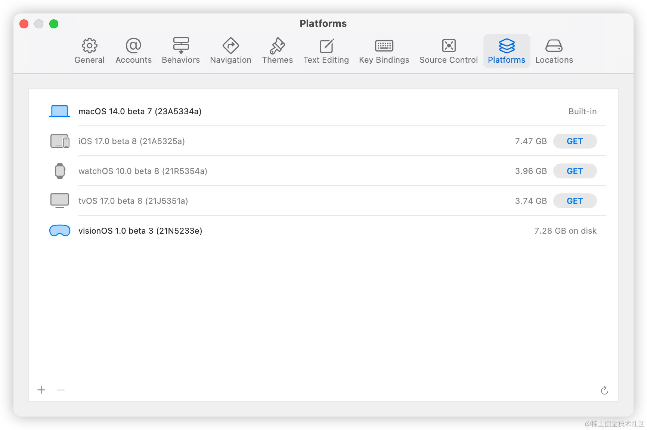Viewport: 647px width, 430px height.
Task: Get the tvOS 17.0 beta 8 platform
Action: point(575,201)
